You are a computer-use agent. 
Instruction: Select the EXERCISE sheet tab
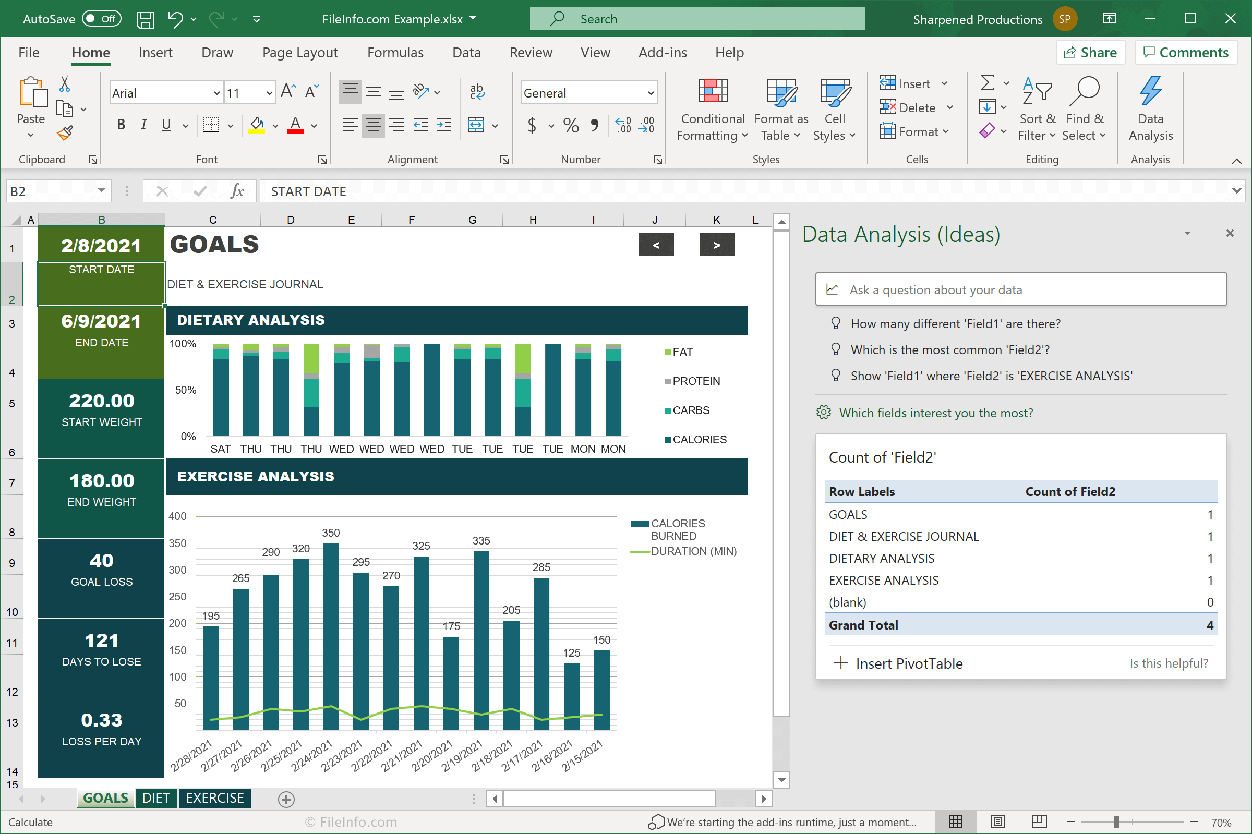pos(216,797)
